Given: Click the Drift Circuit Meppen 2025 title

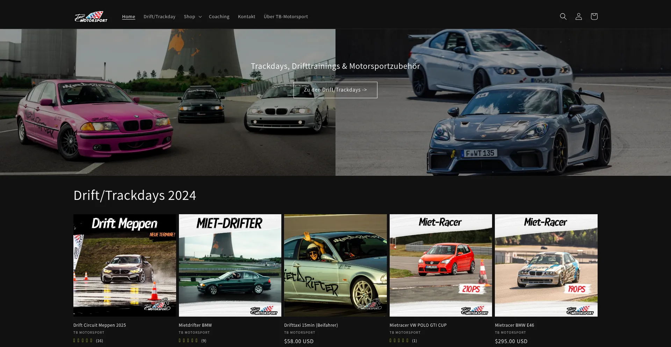Looking at the screenshot, I should [x=100, y=325].
